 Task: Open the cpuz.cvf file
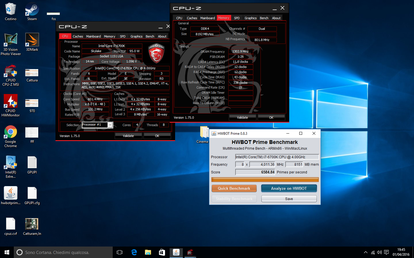(x=11, y=226)
